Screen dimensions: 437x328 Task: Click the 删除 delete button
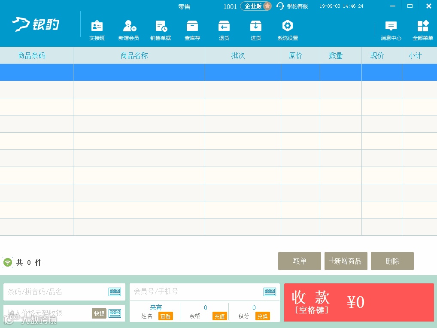[x=392, y=261]
